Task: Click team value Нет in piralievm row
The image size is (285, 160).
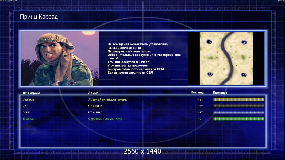Action: click(200, 99)
